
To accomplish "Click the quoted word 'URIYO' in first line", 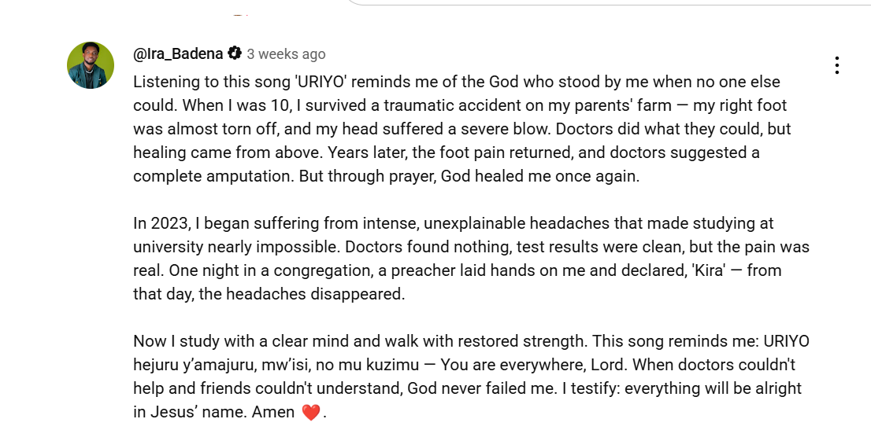I will coord(321,82).
